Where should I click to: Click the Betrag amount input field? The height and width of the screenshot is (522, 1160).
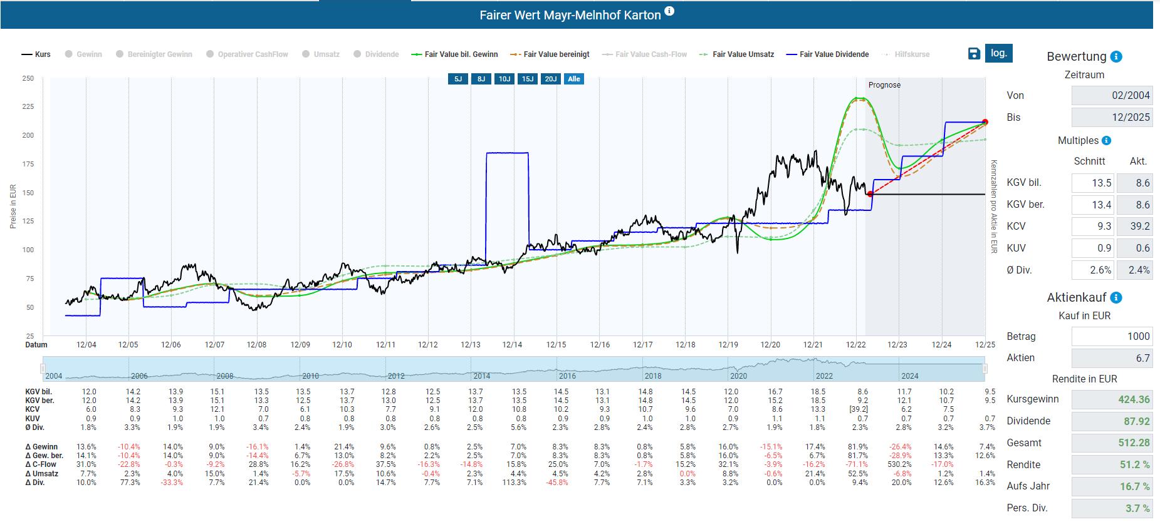[x=1111, y=336]
